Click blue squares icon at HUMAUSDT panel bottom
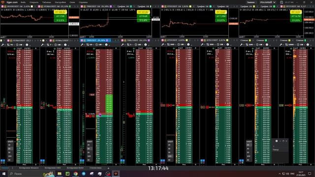Image resolution: width=315 pixels, height=177 pixels. [x=2, y=161]
